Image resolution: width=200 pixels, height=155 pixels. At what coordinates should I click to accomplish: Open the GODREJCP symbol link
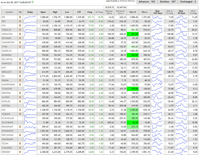[x=7, y=51]
